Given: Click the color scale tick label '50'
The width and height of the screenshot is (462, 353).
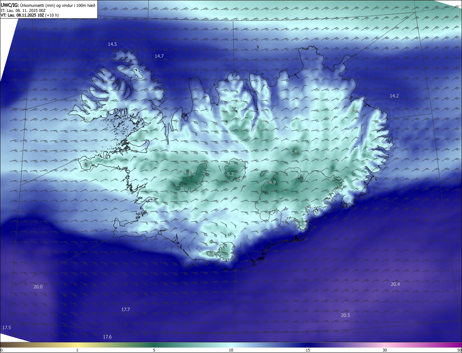Looking at the screenshot, I should [x=459, y=350].
